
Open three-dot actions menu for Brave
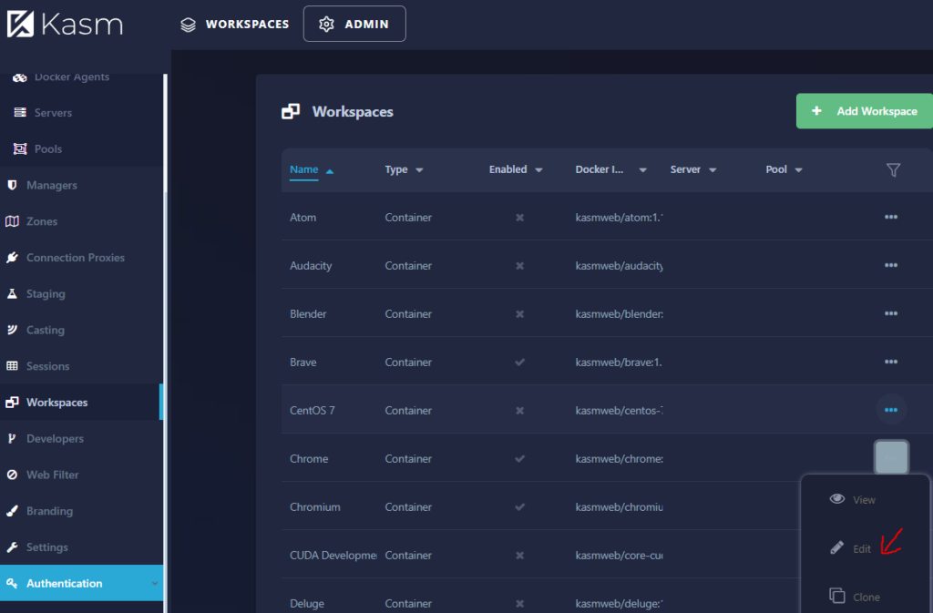(891, 362)
